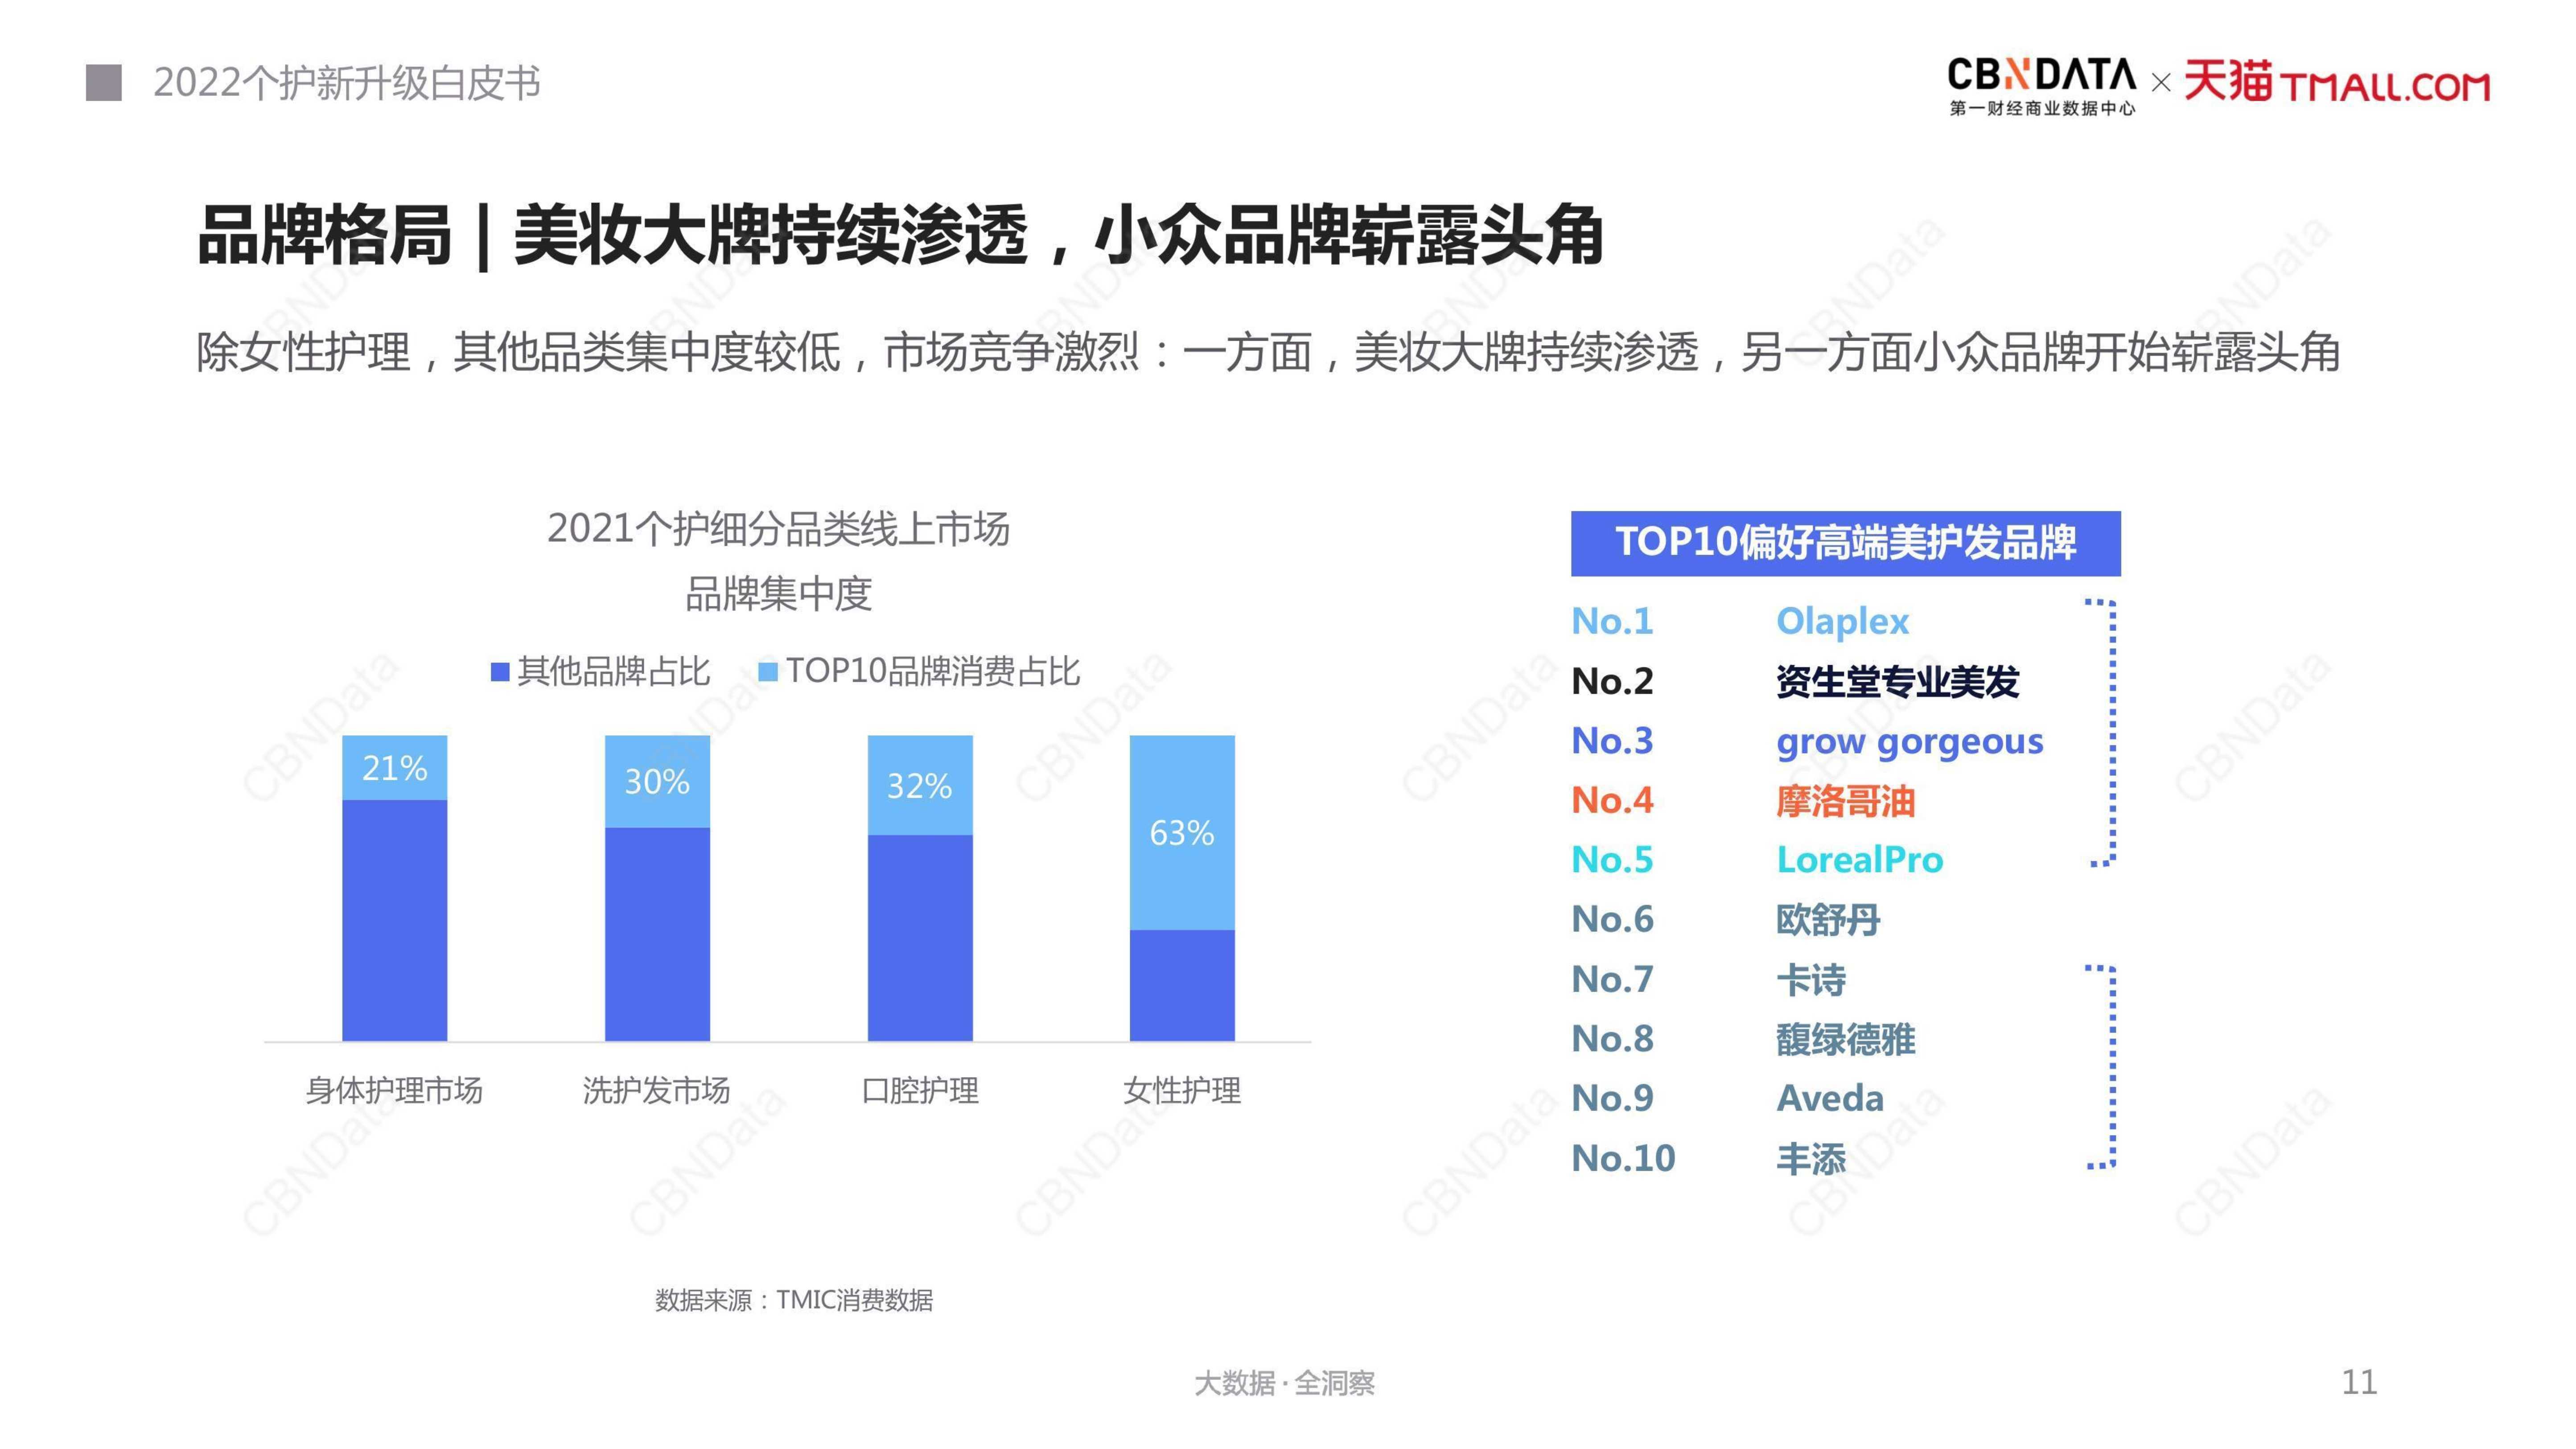Image resolution: width=2576 pixels, height=1449 pixels.
Task: Click the 32% bar segment
Action: click(920, 785)
